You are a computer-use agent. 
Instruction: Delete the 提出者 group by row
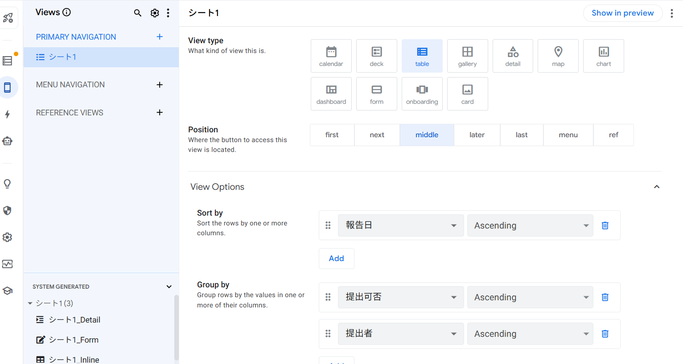[605, 334]
